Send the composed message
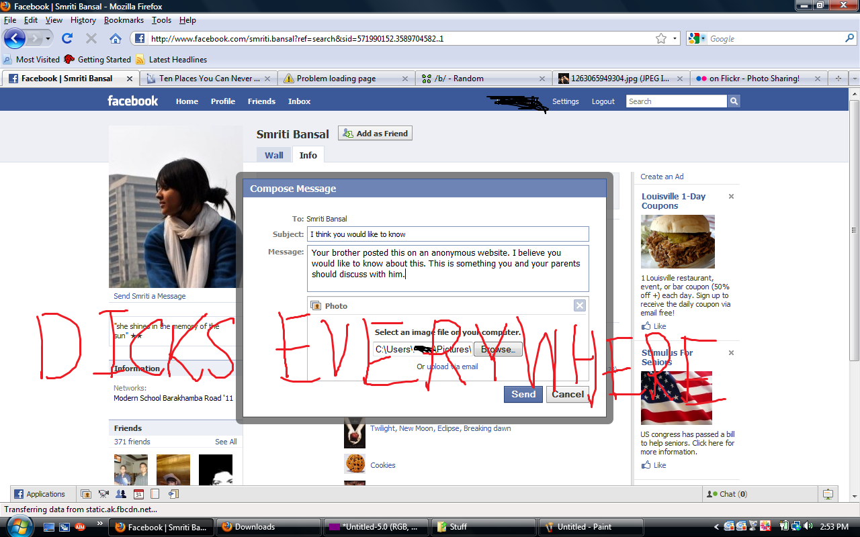The height and width of the screenshot is (537, 860). click(x=523, y=394)
